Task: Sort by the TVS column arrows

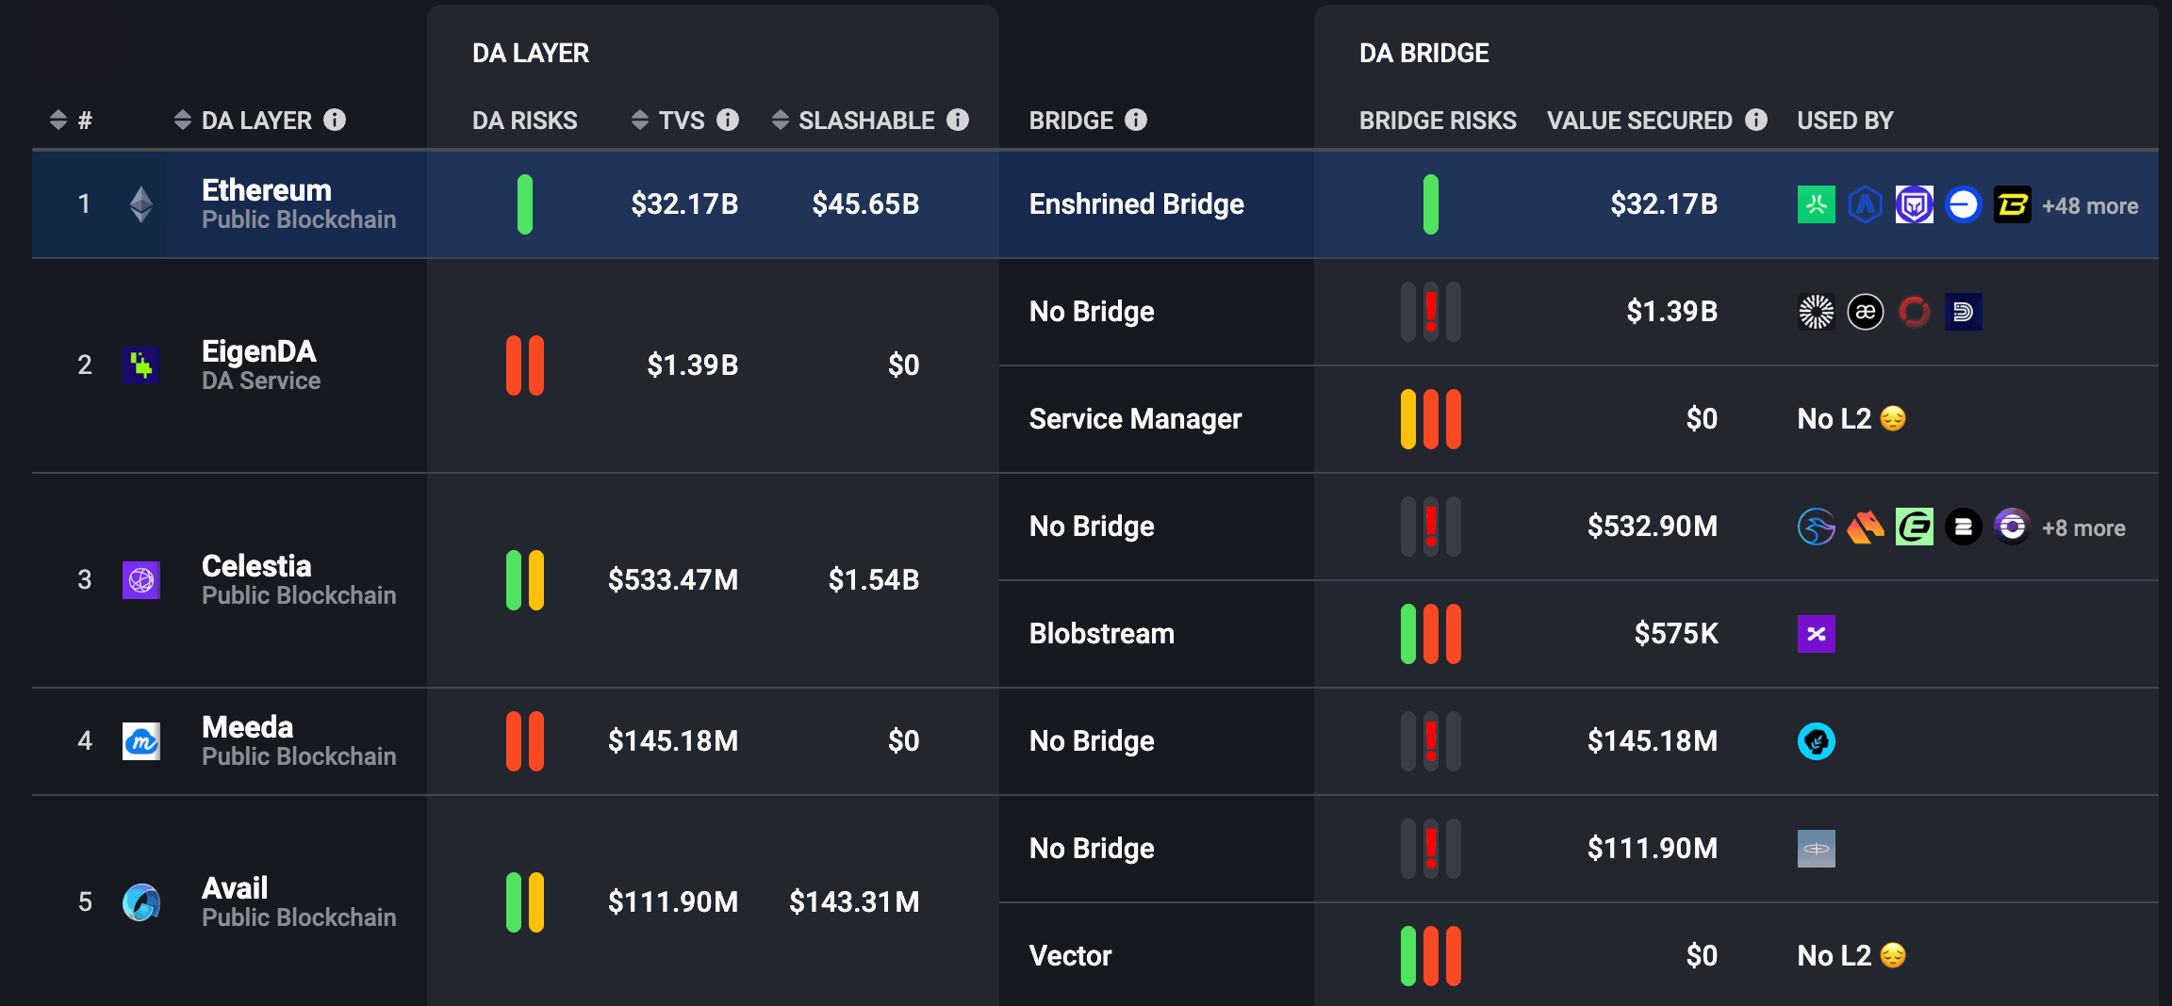Action: pos(640,120)
